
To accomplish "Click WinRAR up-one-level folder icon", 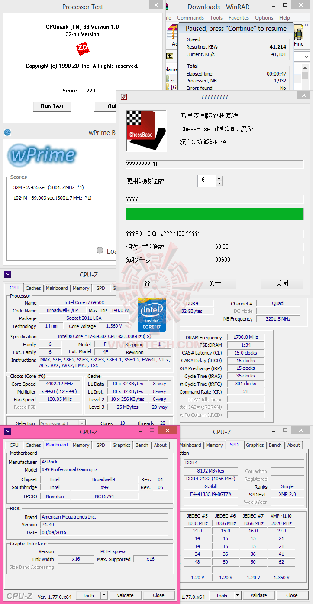I will [170, 56].
